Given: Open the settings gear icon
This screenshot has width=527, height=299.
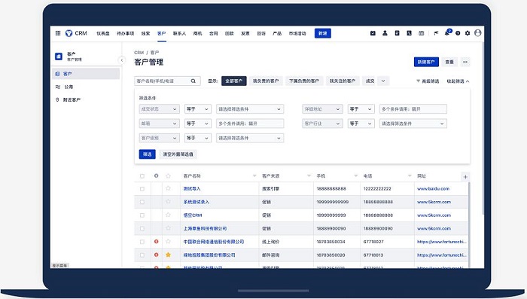Looking at the screenshot, I should (x=468, y=33).
